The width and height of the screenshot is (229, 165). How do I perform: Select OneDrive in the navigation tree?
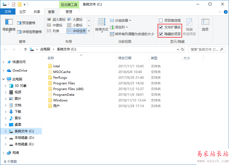click(x=20, y=71)
